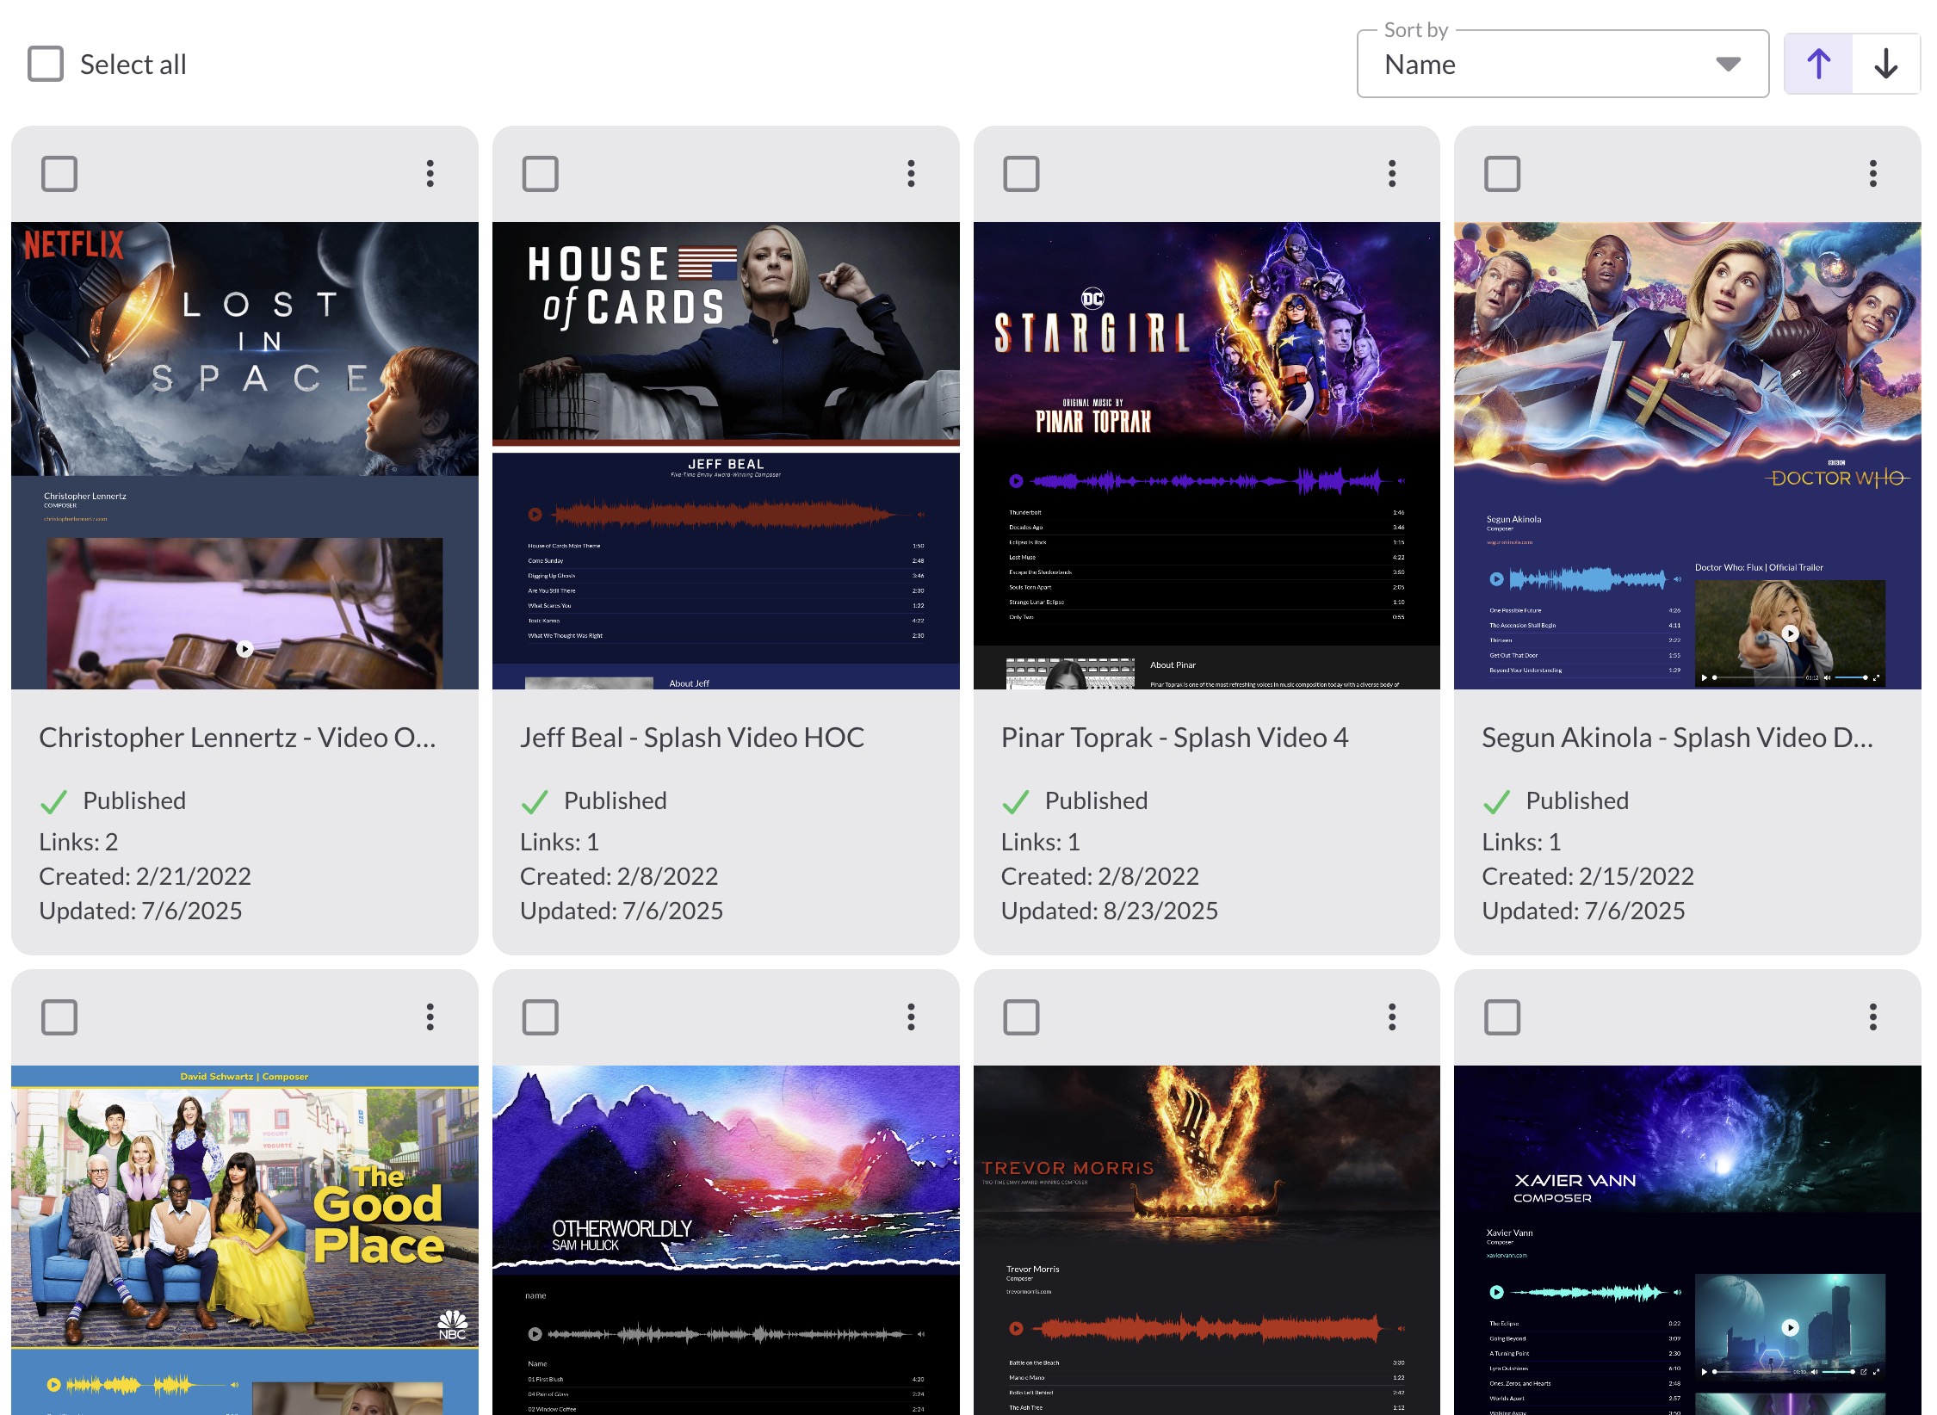
Task: Select the Segun Akinola card checkbox
Action: tap(1502, 174)
